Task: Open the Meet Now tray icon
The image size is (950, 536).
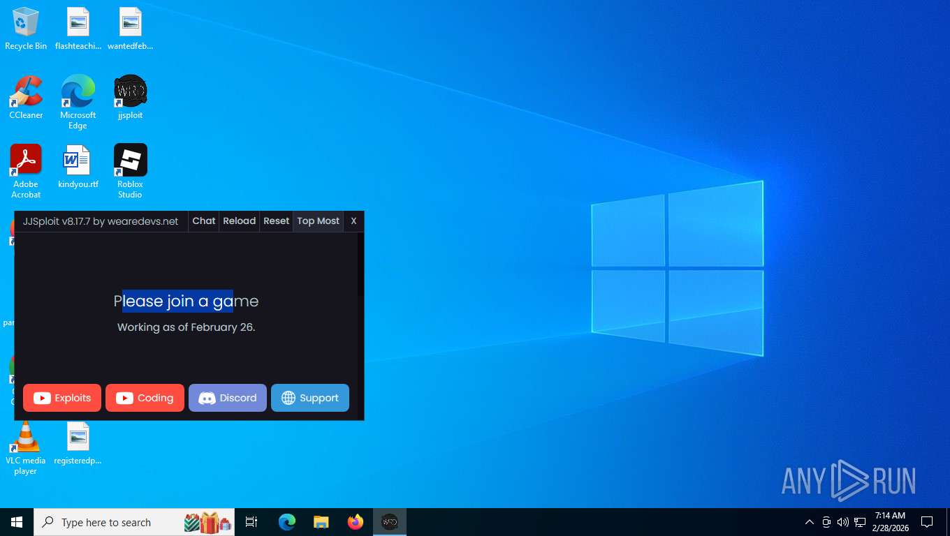Action: tap(826, 522)
